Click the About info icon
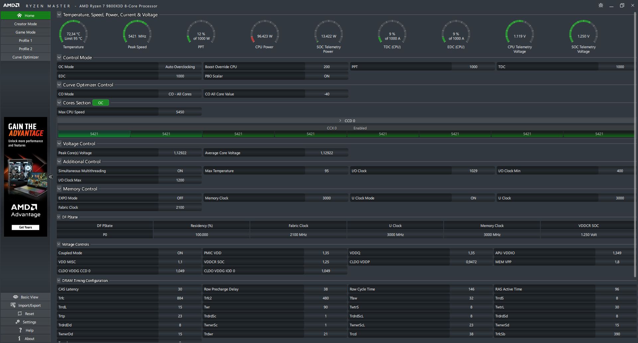The width and height of the screenshot is (638, 343). click(x=19, y=338)
